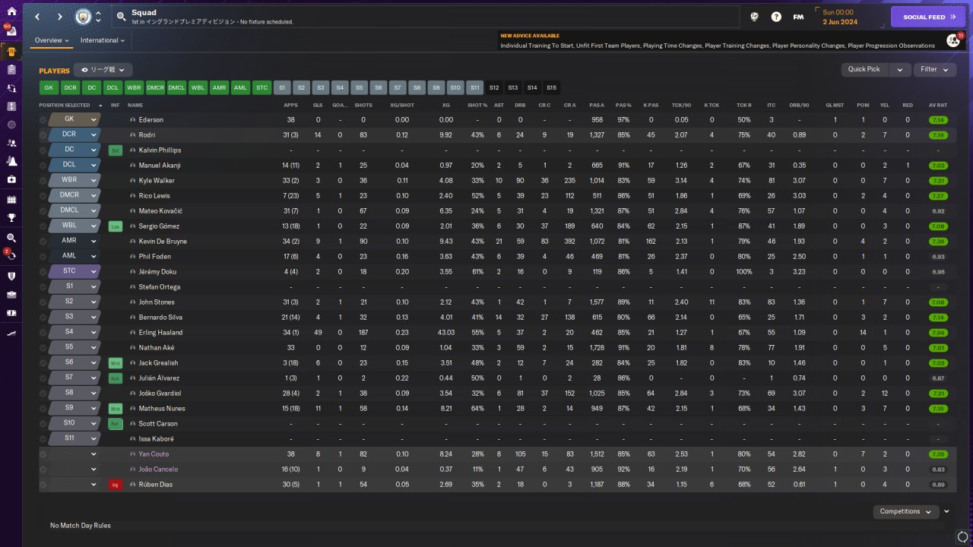Screen dimensions: 973x547
Task: Toggle the selection circle on Manuel Akanji's row
Action: click(x=43, y=166)
